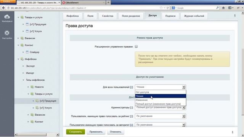Reload the page in the address bar
This screenshot has height=137, width=244.
[168, 8]
